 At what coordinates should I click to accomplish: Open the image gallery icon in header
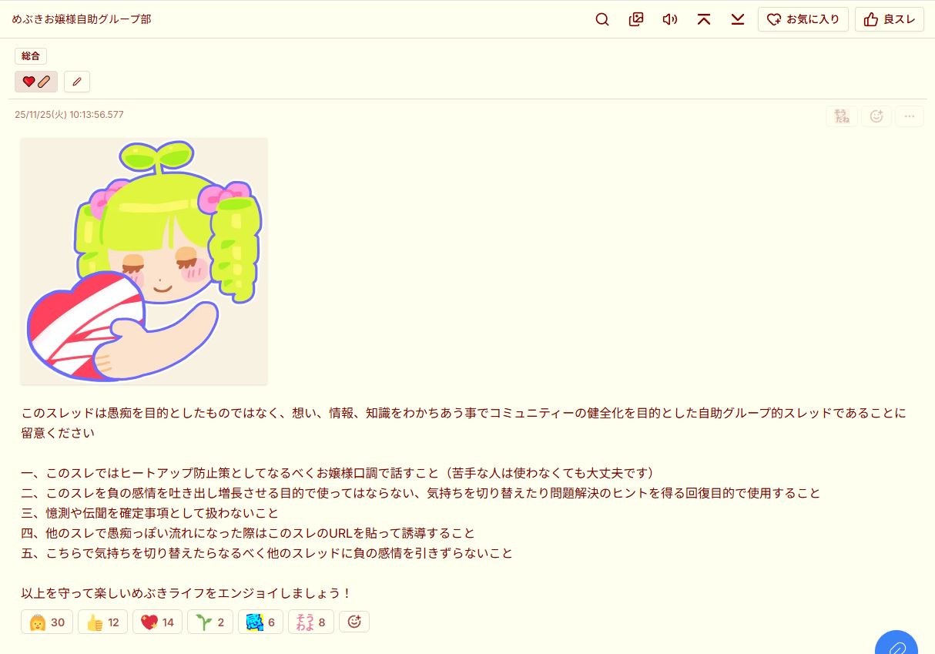point(636,19)
